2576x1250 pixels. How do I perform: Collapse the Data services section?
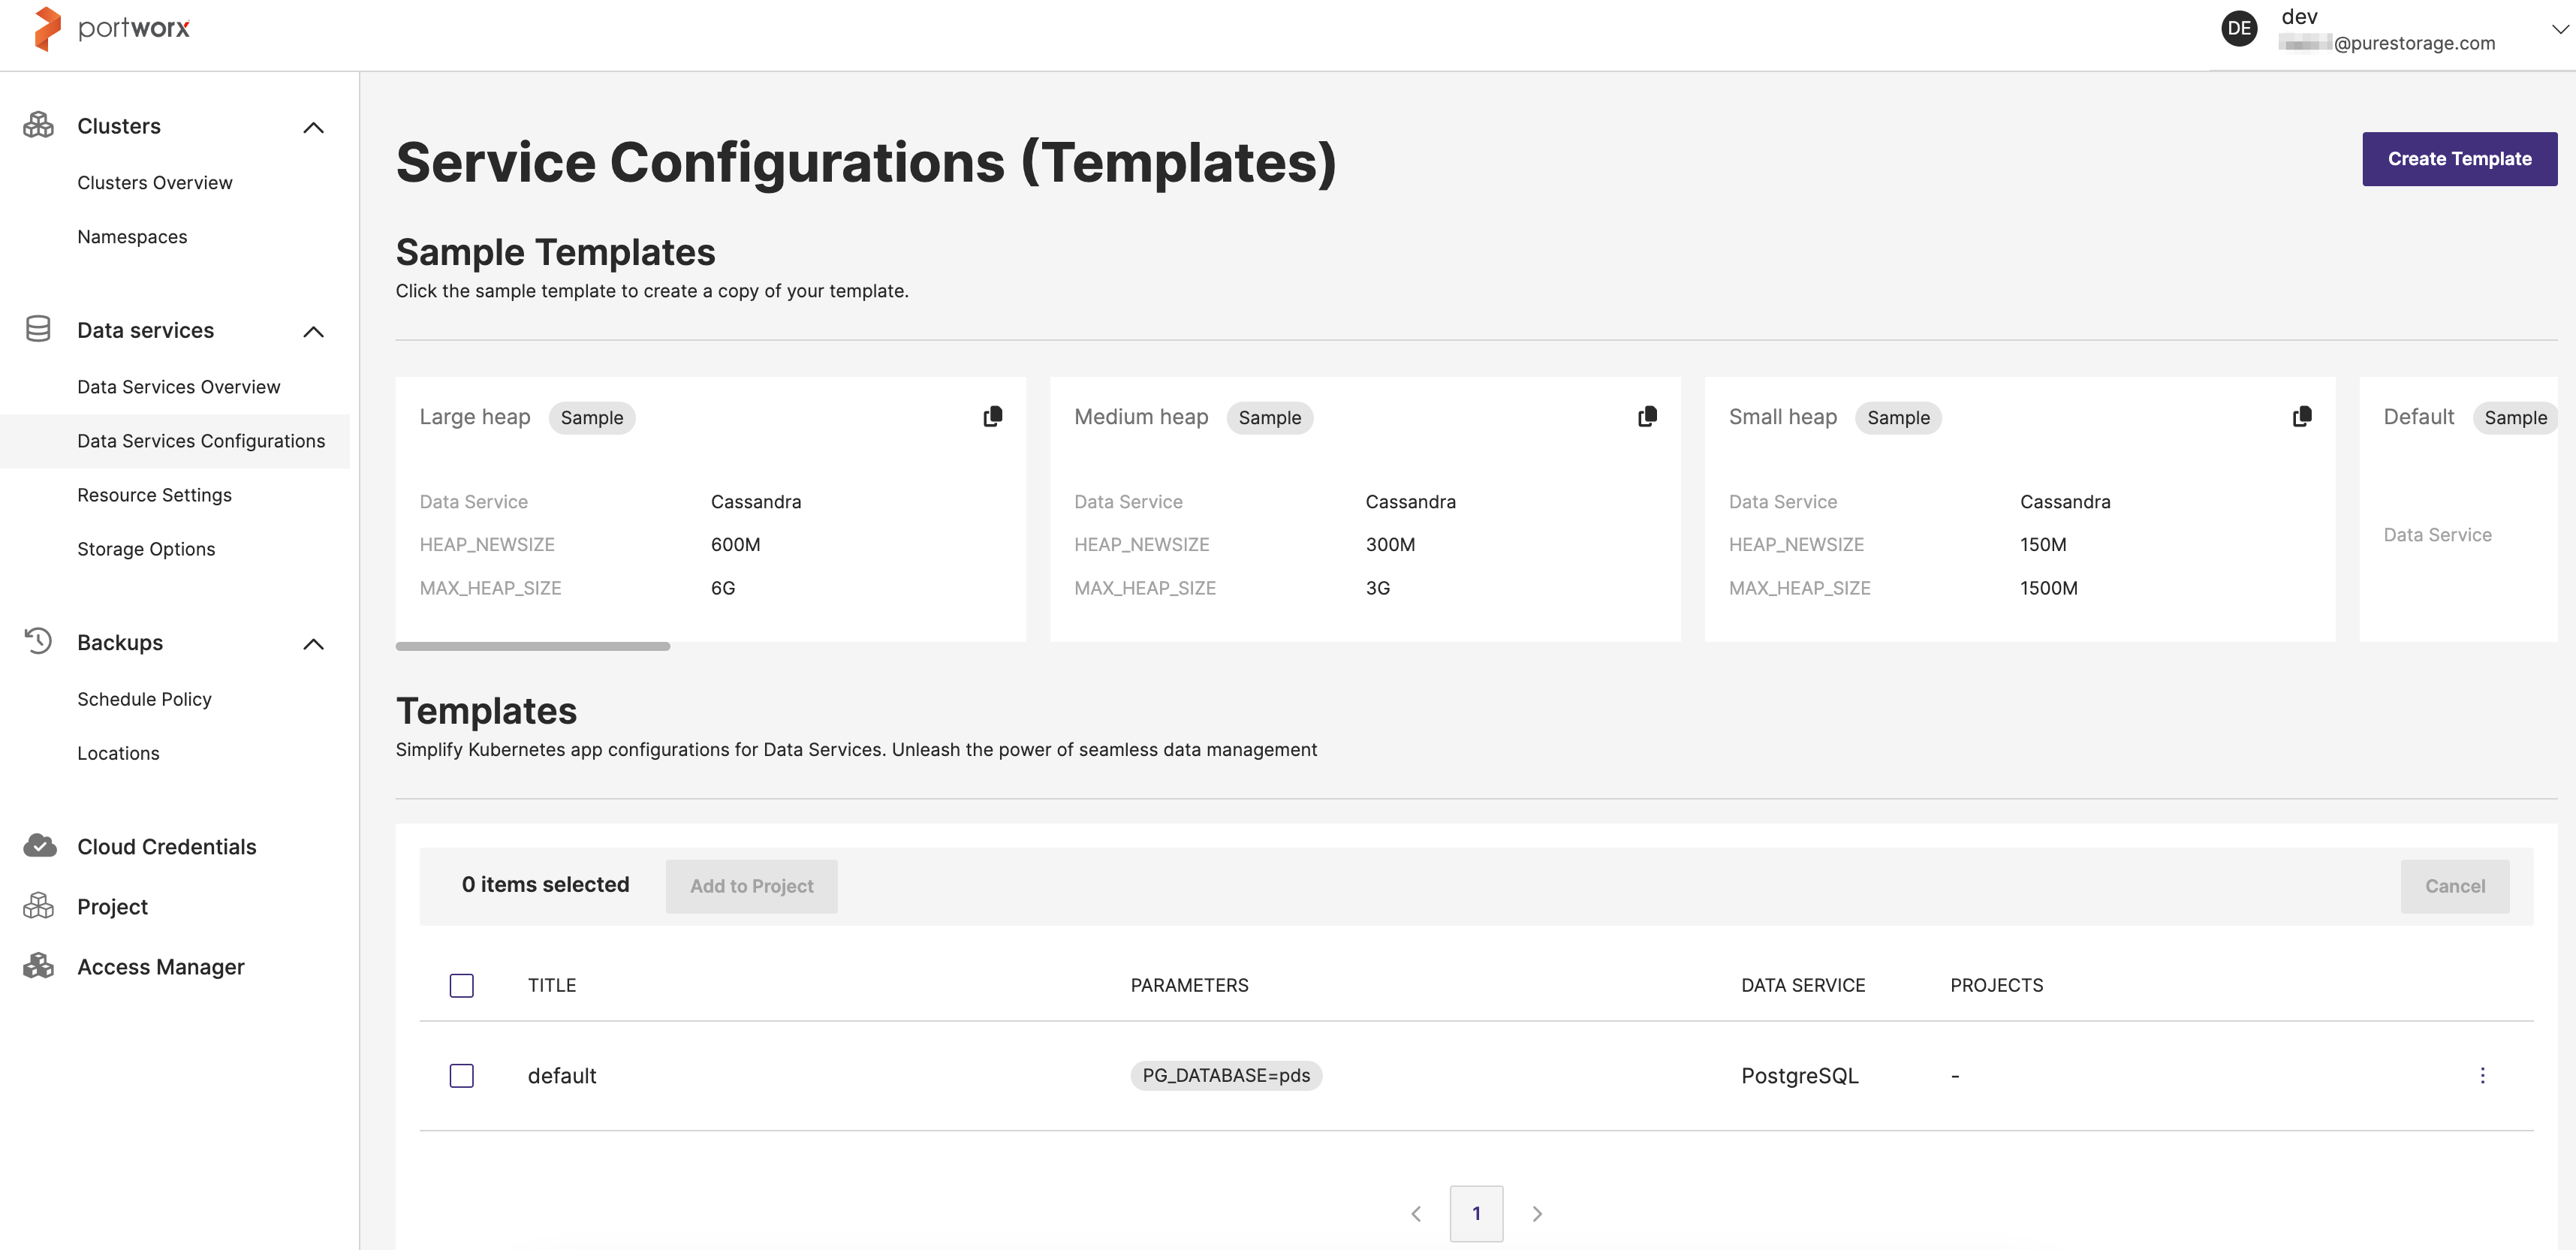click(x=313, y=331)
